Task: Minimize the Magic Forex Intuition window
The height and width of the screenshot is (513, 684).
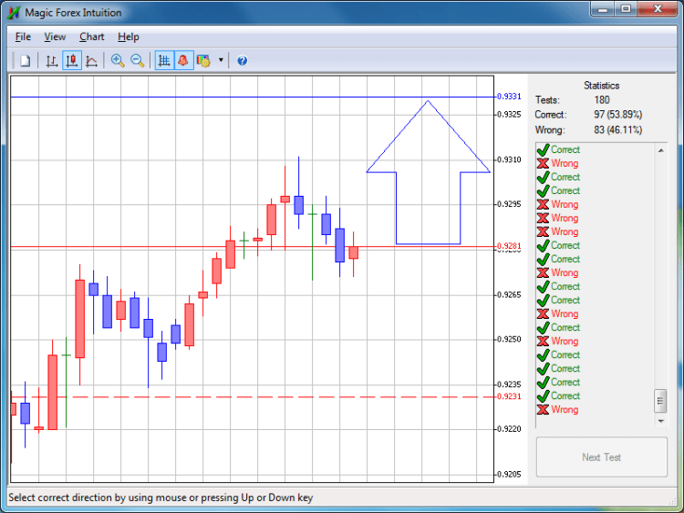Action: tap(603, 9)
